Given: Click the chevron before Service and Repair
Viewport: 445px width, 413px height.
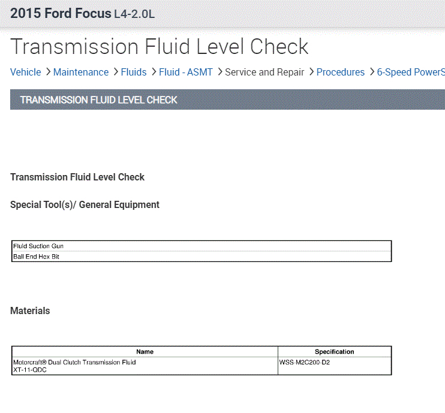Looking at the screenshot, I should (x=219, y=73).
